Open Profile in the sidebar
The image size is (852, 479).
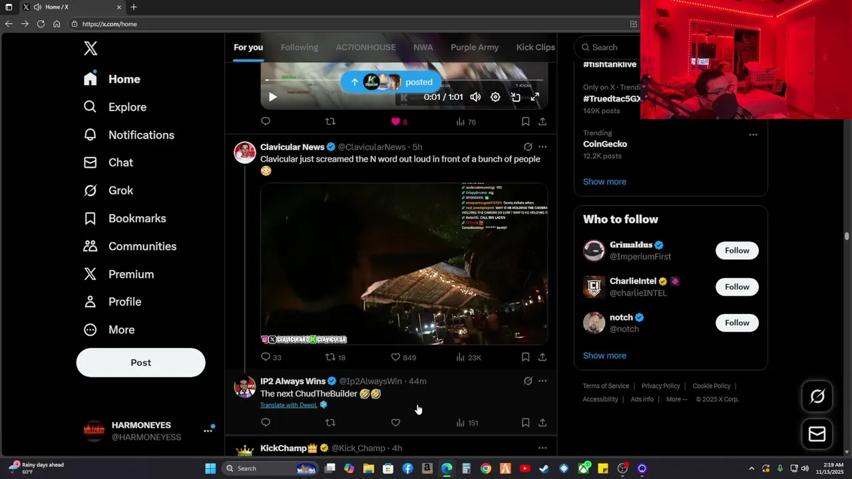coord(112,302)
